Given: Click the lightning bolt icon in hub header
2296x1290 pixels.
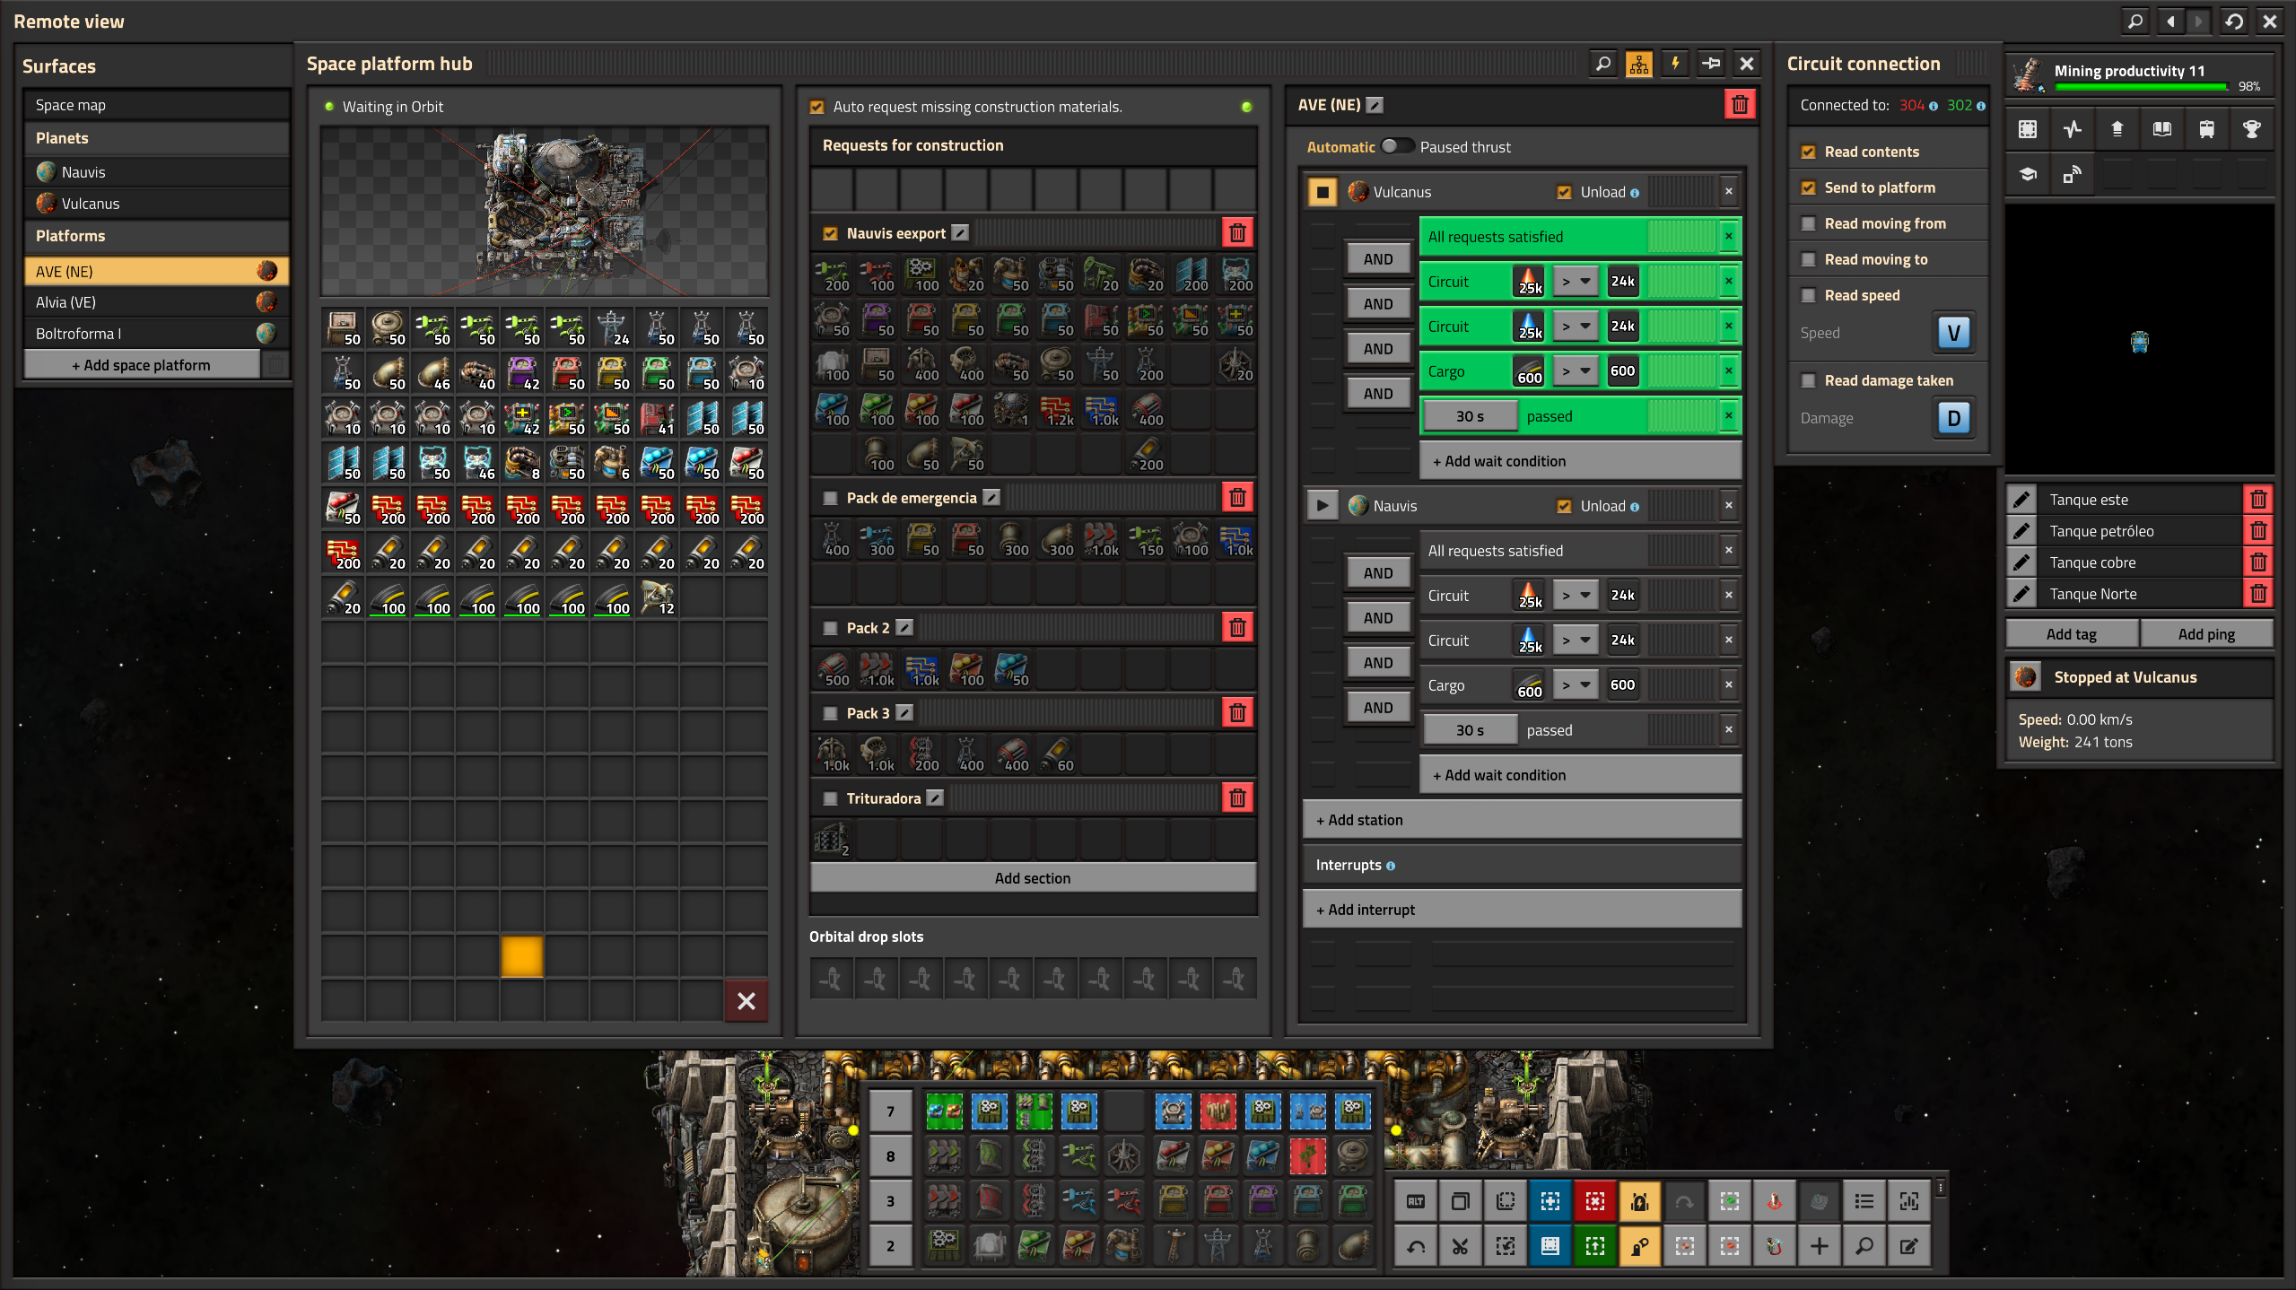Looking at the screenshot, I should (1674, 64).
